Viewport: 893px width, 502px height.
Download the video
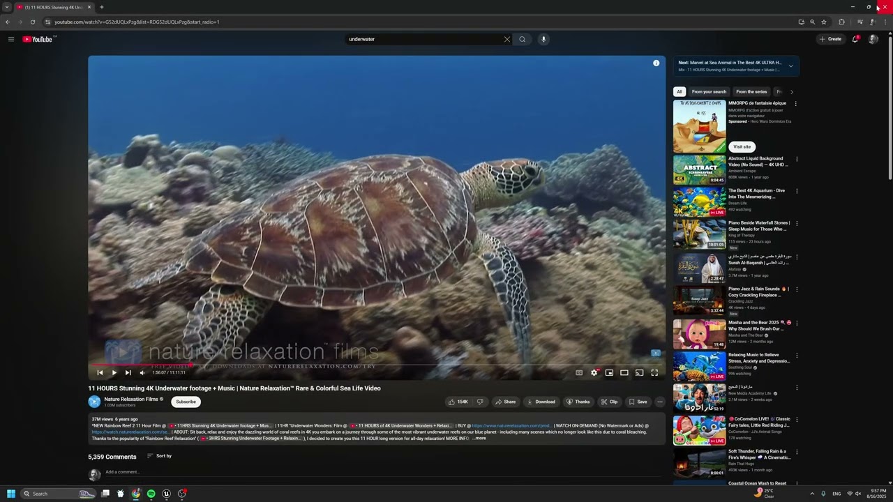click(541, 402)
